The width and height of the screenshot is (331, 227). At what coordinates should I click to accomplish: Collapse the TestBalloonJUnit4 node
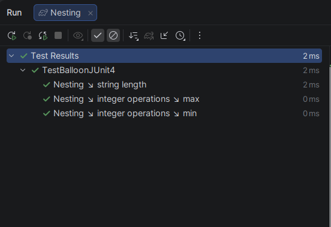(23, 70)
